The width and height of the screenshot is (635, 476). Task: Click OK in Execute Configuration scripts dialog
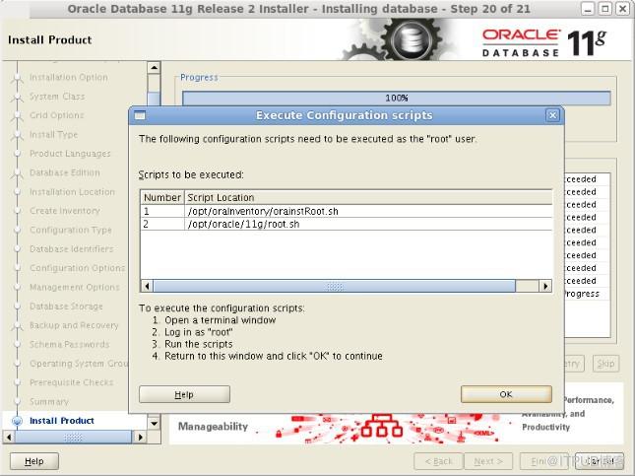click(506, 394)
